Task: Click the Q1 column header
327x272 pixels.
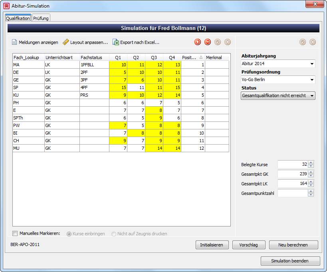Action: pyautogui.click(x=118, y=58)
